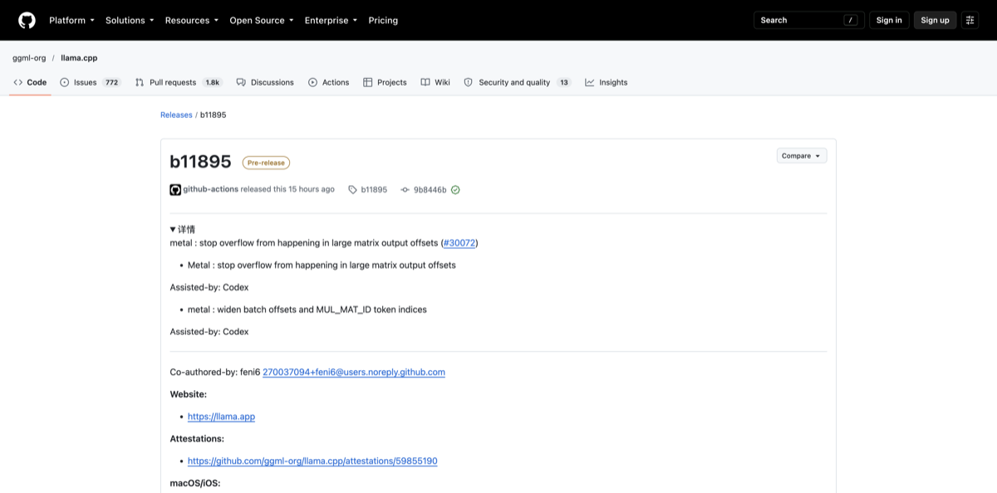
Task: Click the 'macOS/iOS:' heading text
Action: [195, 483]
